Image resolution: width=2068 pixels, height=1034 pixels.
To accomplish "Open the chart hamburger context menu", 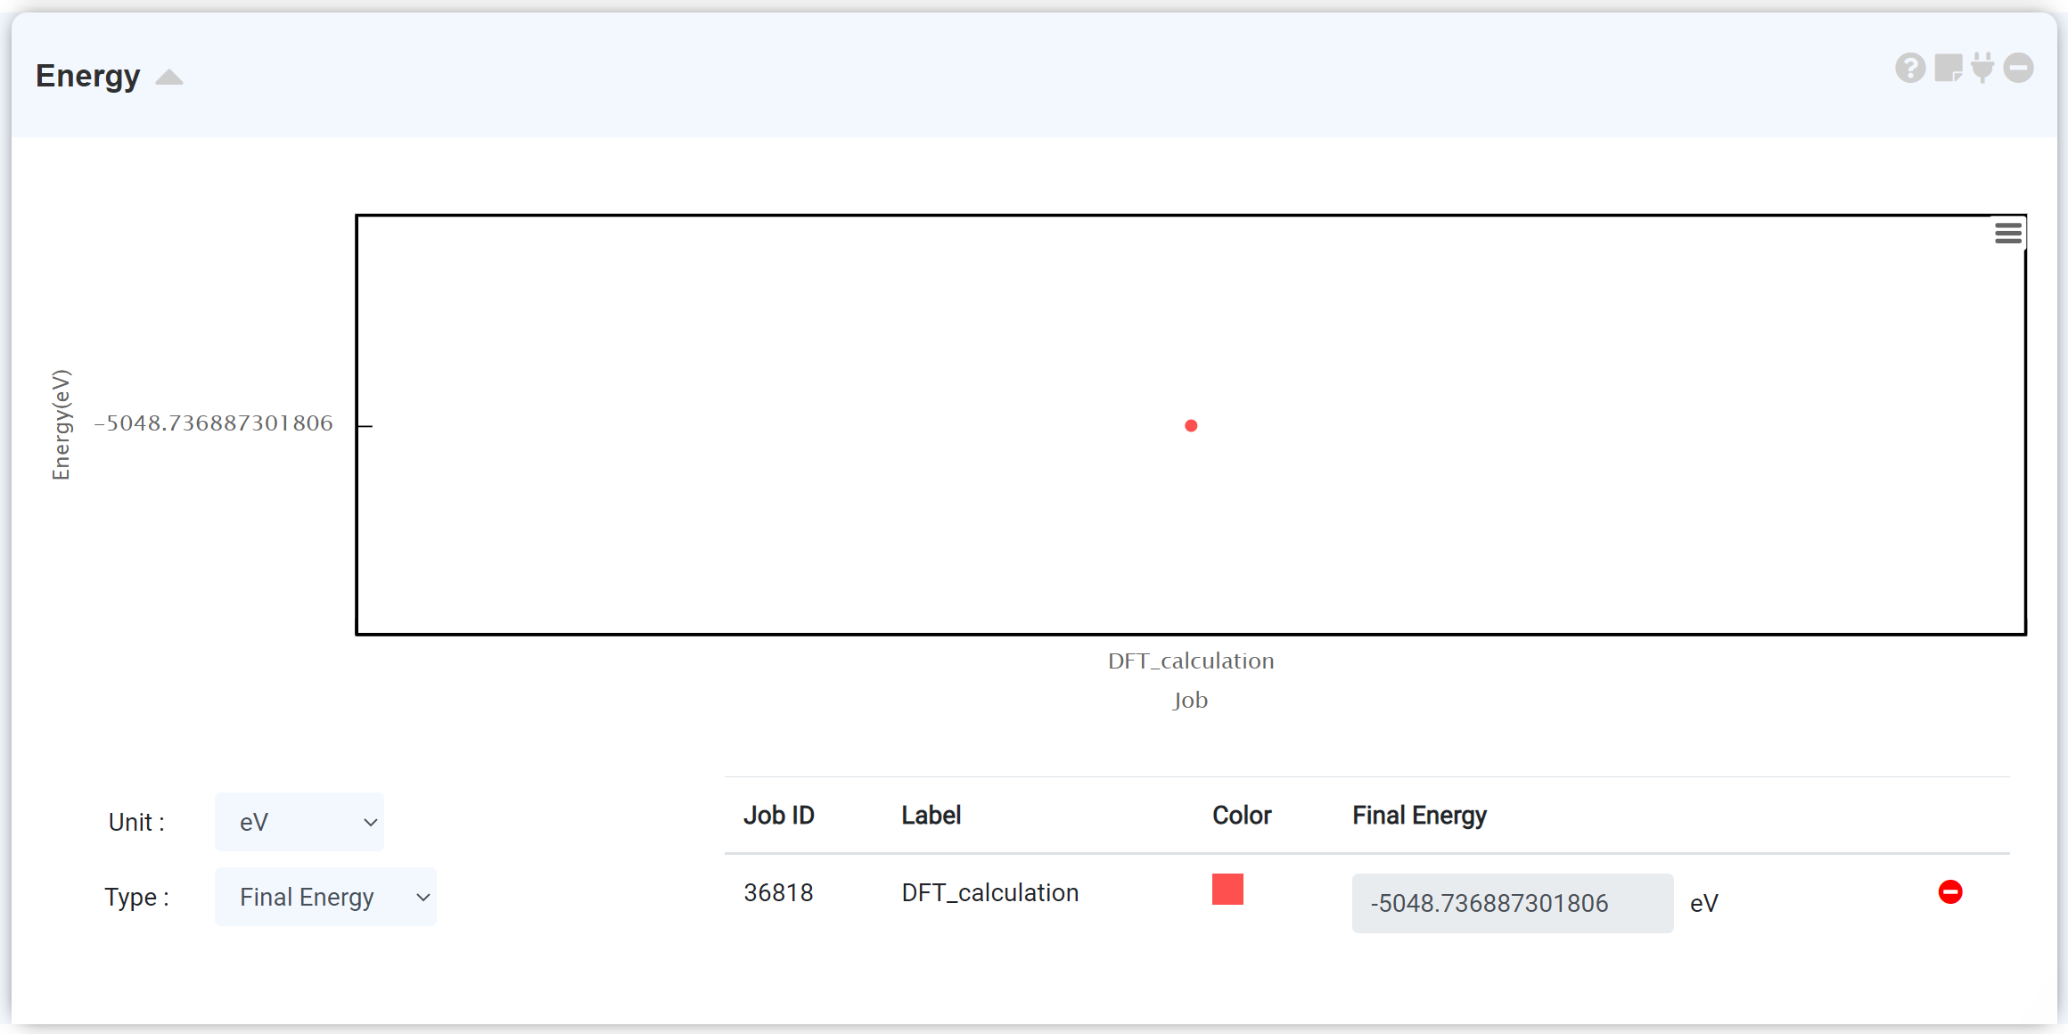I will coord(2007,234).
